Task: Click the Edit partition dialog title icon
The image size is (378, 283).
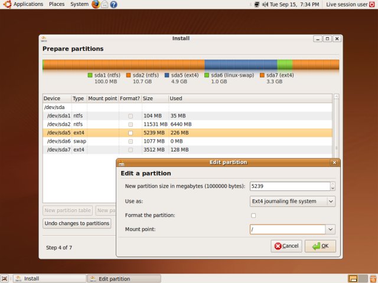Action: coord(121,163)
